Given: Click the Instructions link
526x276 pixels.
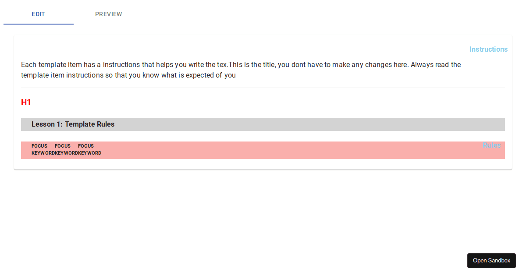Looking at the screenshot, I should (x=488, y=49).
